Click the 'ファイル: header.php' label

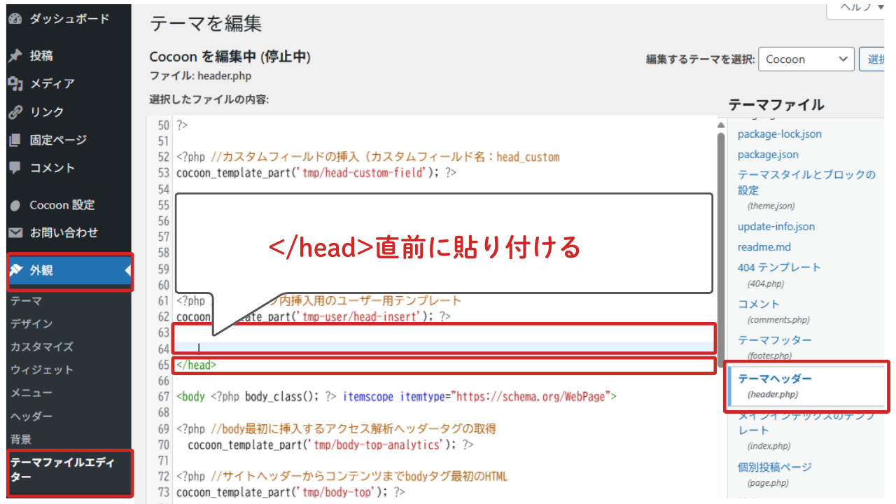[200, 76]
